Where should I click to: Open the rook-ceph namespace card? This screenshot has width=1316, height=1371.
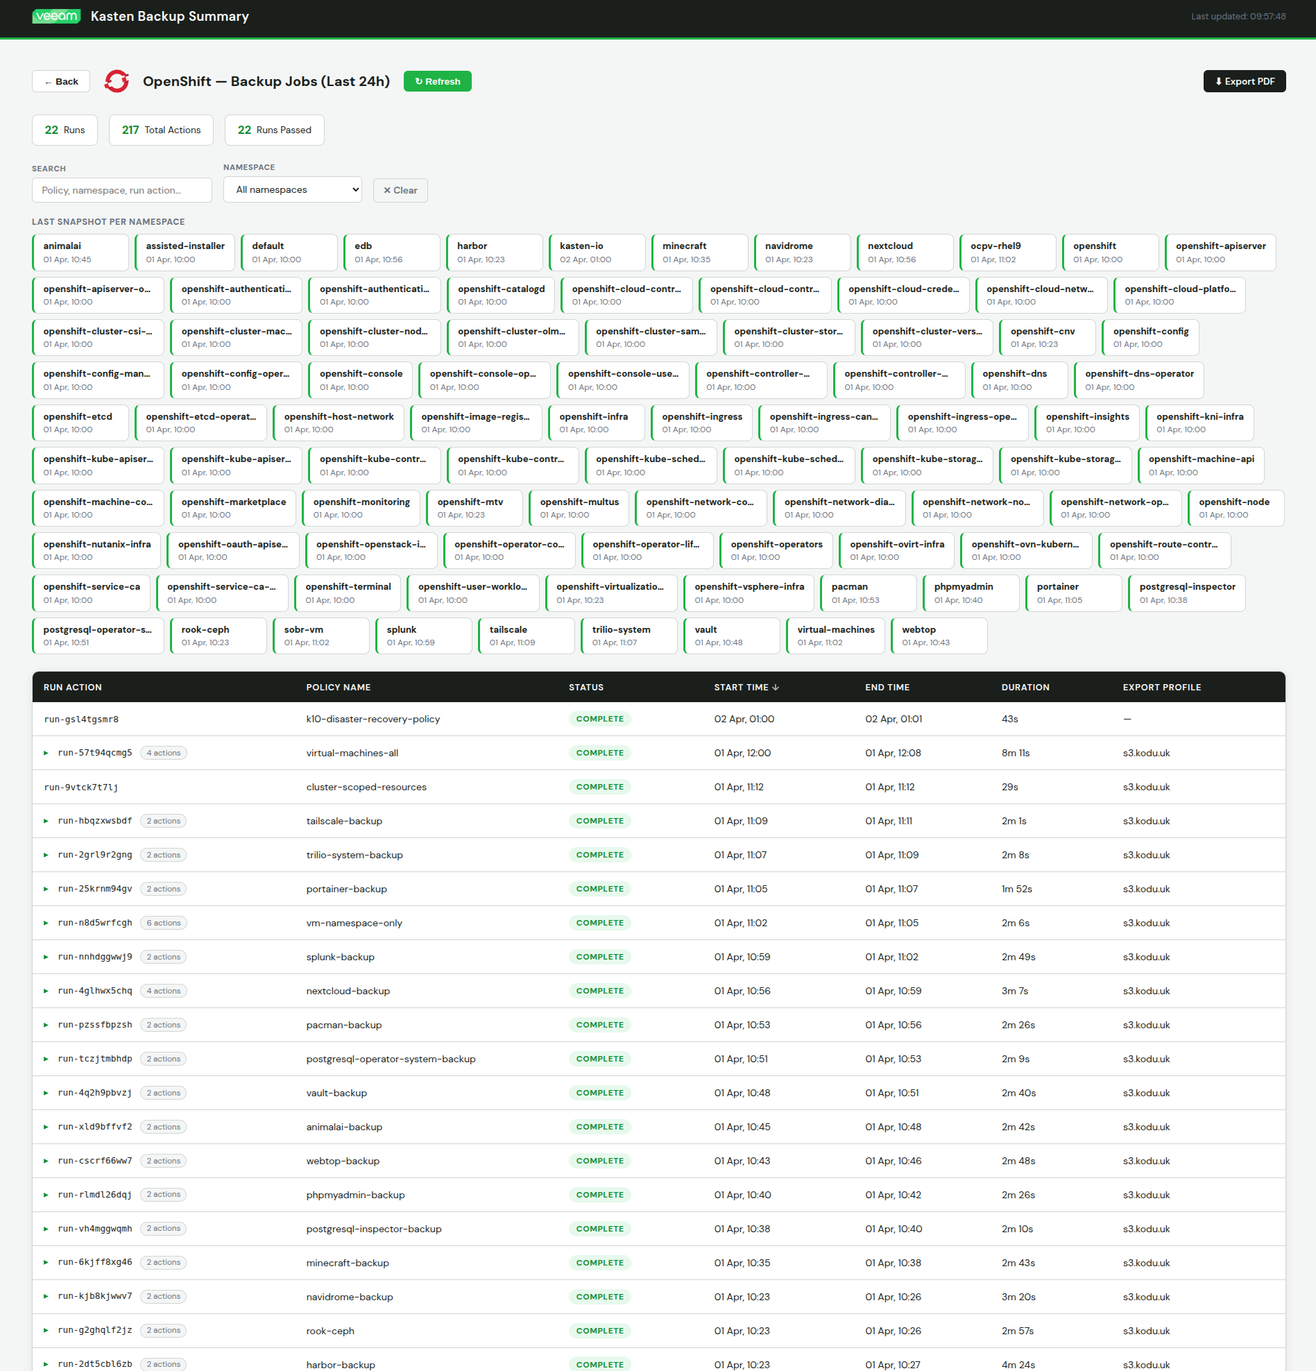[x=218, y=636]
